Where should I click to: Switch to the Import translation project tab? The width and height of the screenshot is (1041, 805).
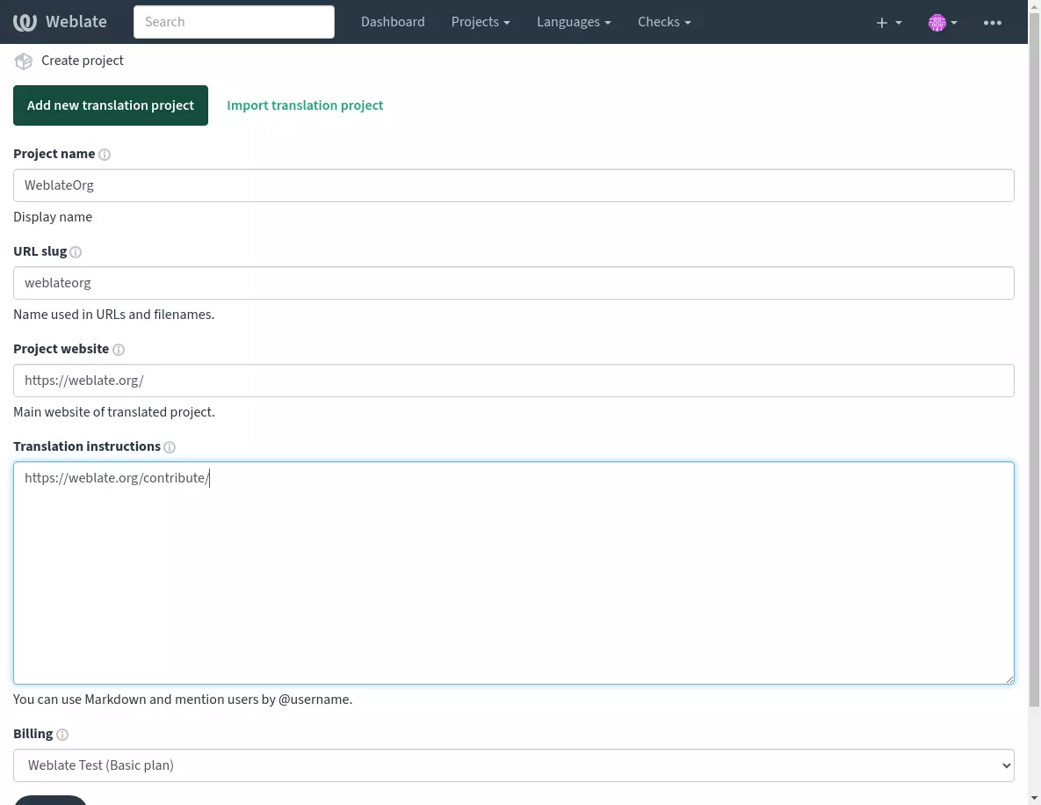pyautogui.click(x=305, y=105)
